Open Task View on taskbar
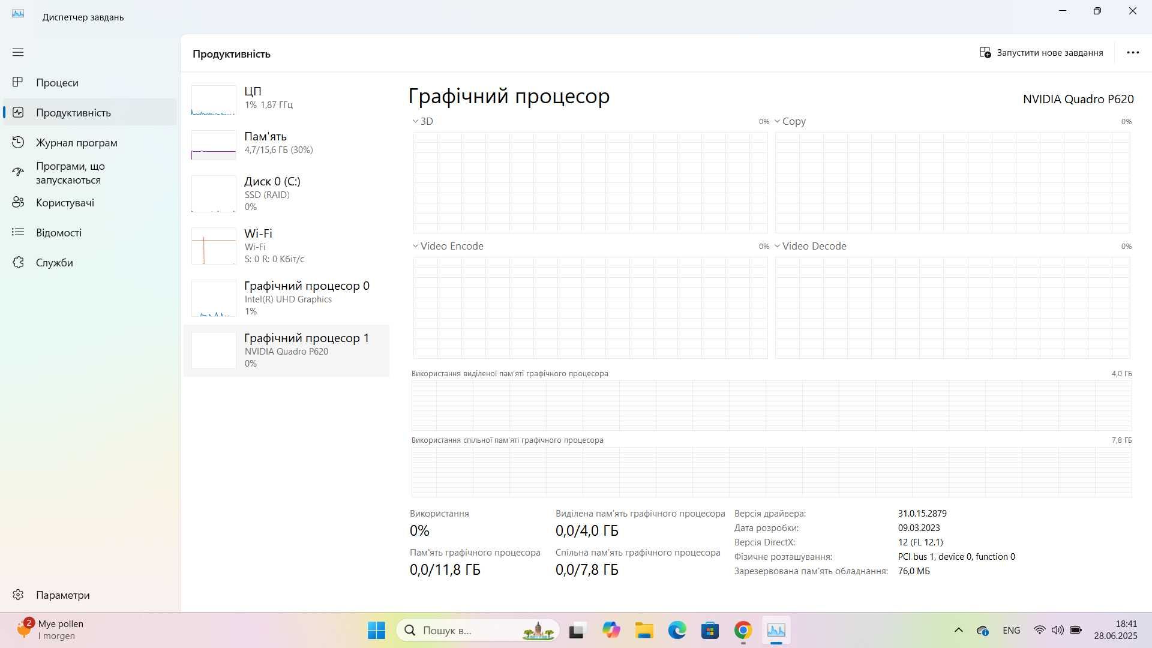The height and width of the screenshot is (648, 1152). pyautogui.click(x=577, y=631)
